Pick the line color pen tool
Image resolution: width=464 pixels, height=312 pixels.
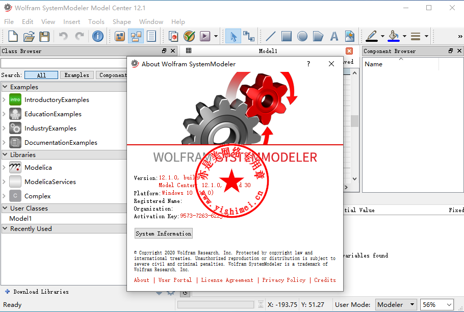(372, 36)
